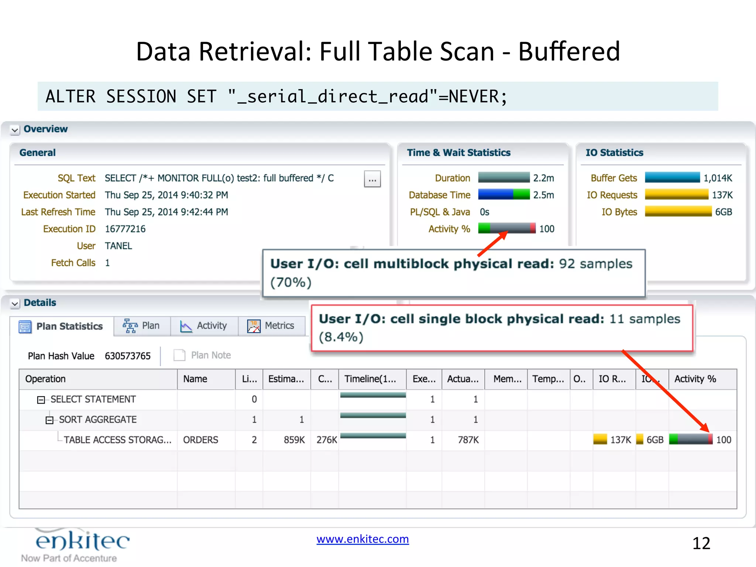Click the IO Requests yellow bar in IO Statistics

click(x=677, y=194)
